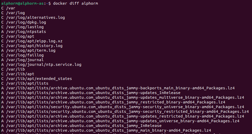Select the archive.ubuntu.com jammy_InRelease line
252x134 pixels.
point(81,126)
